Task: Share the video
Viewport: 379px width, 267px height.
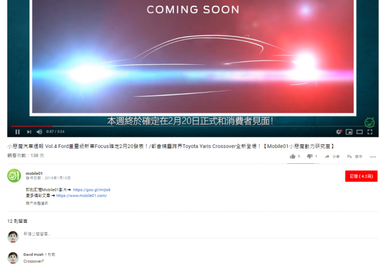Action: 332,156
